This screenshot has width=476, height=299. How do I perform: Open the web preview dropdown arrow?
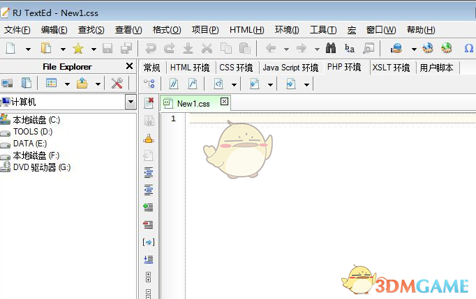[414, 49]
